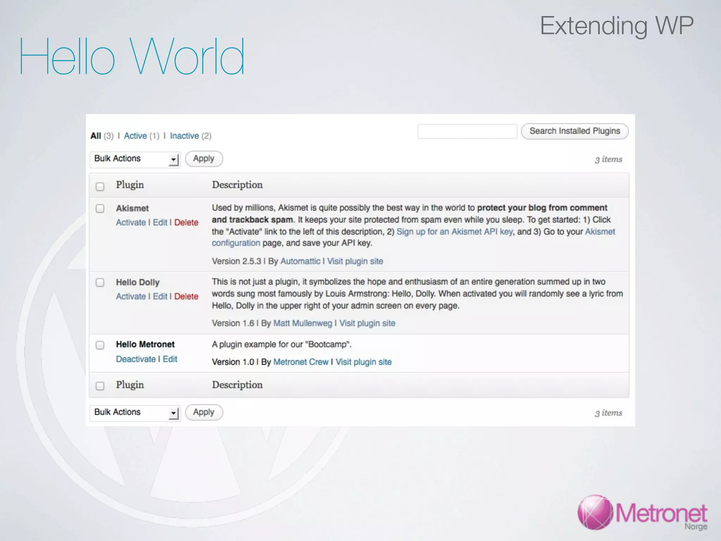Click the Bootcamp plugin example description
Viewport: 721px width, 541px height.
(282, 344)
